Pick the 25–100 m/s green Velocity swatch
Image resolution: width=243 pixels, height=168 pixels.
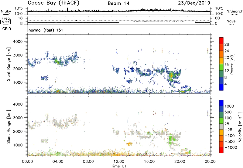(221, 121)
